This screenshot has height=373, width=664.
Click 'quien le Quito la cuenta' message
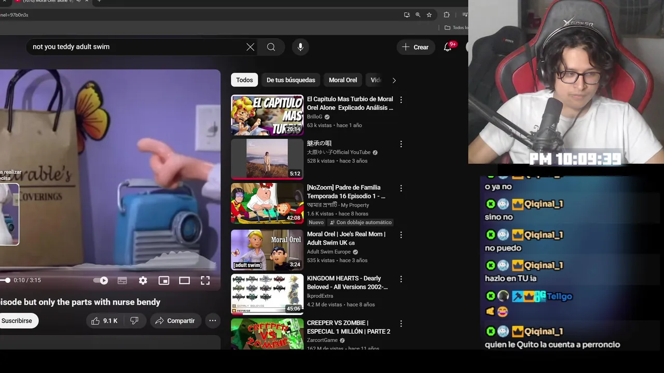click(552, 345)
